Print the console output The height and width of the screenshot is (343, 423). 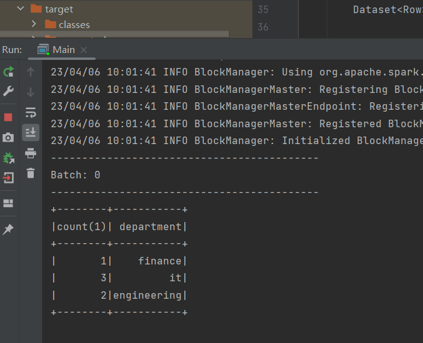[31, 153]
